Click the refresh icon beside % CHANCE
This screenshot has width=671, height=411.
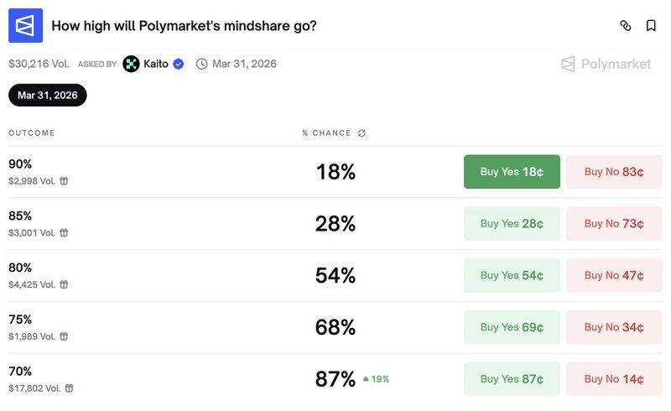pyautogui.click(x=362, y=133)
